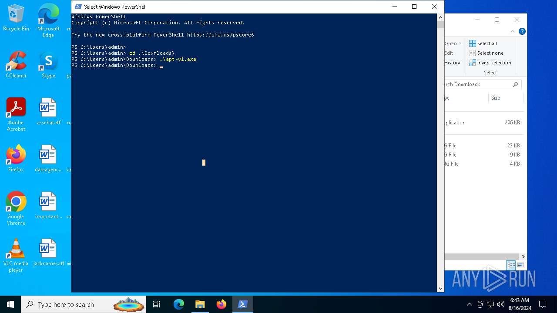Open jacknames.rtf document on desktop
Screen dimensions: 557x313
tap(48, 253)
